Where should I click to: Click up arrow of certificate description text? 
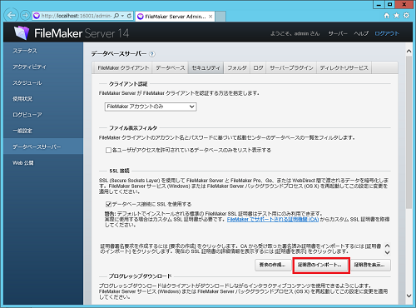388,246
